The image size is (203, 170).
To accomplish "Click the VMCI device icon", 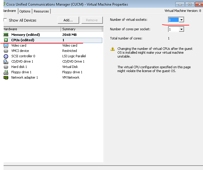I will click(6, 51).
